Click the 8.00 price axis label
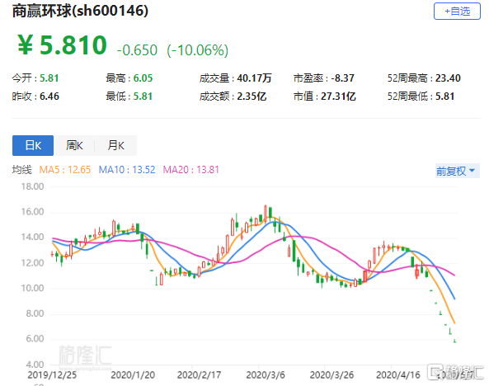This screenshot has width=489, height=386. (x=35, y=313)
